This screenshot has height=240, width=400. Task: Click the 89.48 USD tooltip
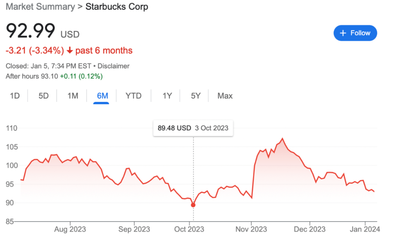point(193,128)
